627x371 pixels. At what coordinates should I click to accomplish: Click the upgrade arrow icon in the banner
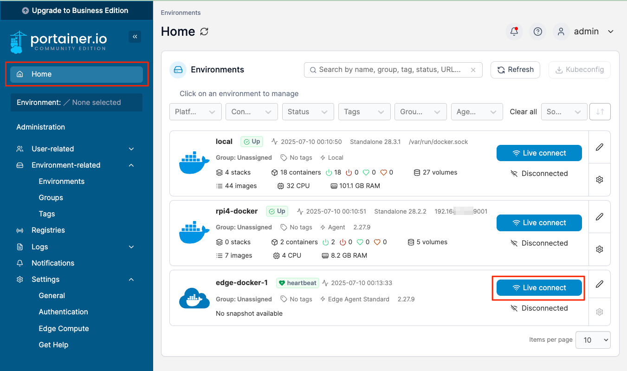tap(26, 11)
